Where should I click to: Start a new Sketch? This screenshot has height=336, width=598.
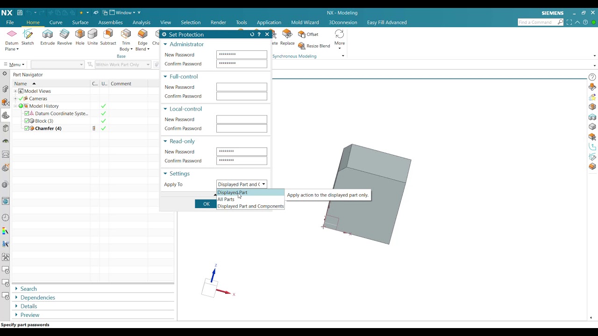(28, 37)
